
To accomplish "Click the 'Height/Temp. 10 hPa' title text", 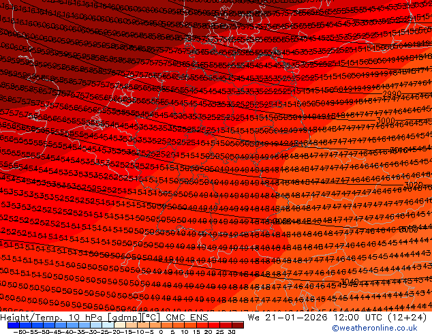I will 52,318.
